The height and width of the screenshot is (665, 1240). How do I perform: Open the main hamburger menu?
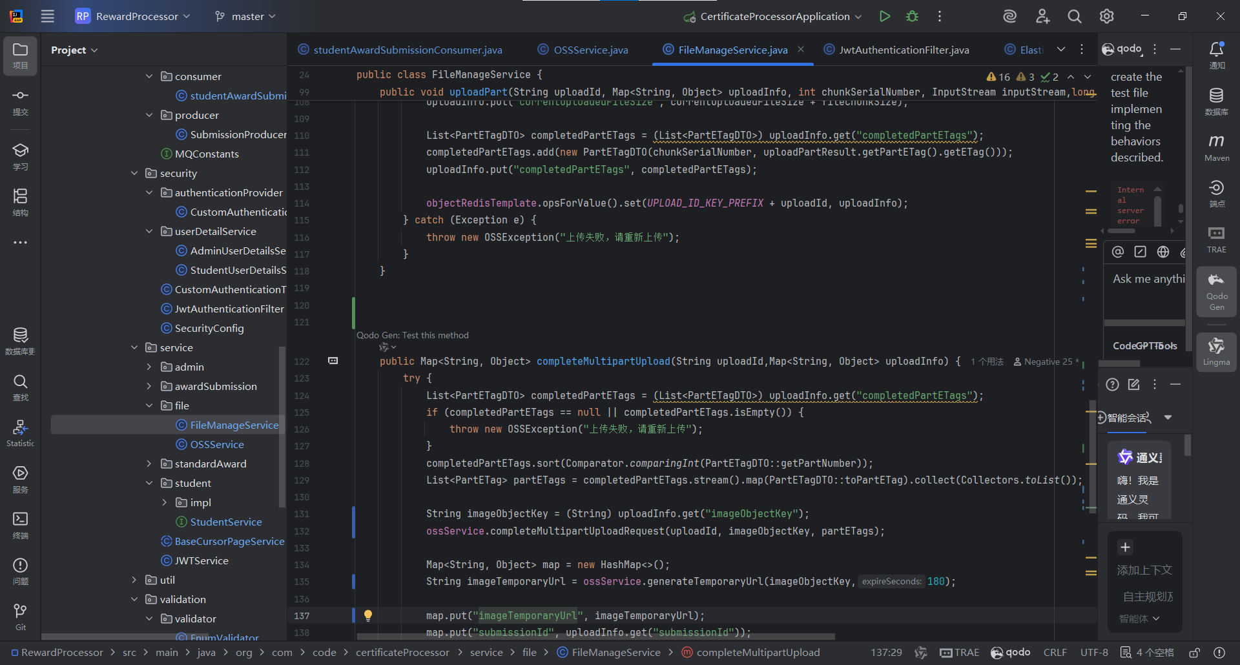tap(48, 16)
